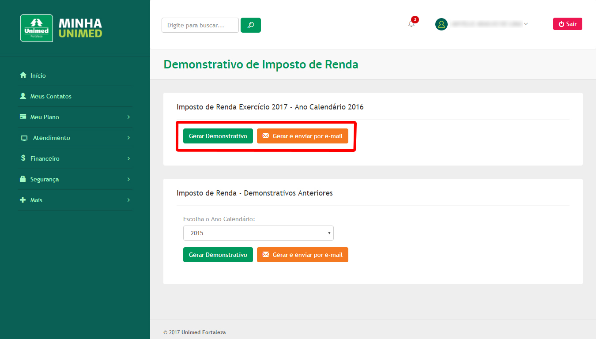Click Gerar e enviar por e-mail under Anteriores
Screen dimensions: 596x339
302,255
